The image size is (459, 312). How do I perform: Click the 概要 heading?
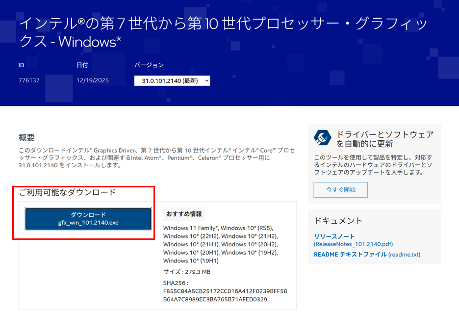tap(26, 137)
